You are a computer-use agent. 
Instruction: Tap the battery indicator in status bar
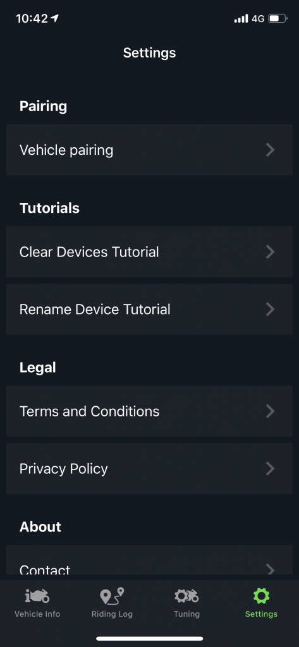[x=278, y=18]
